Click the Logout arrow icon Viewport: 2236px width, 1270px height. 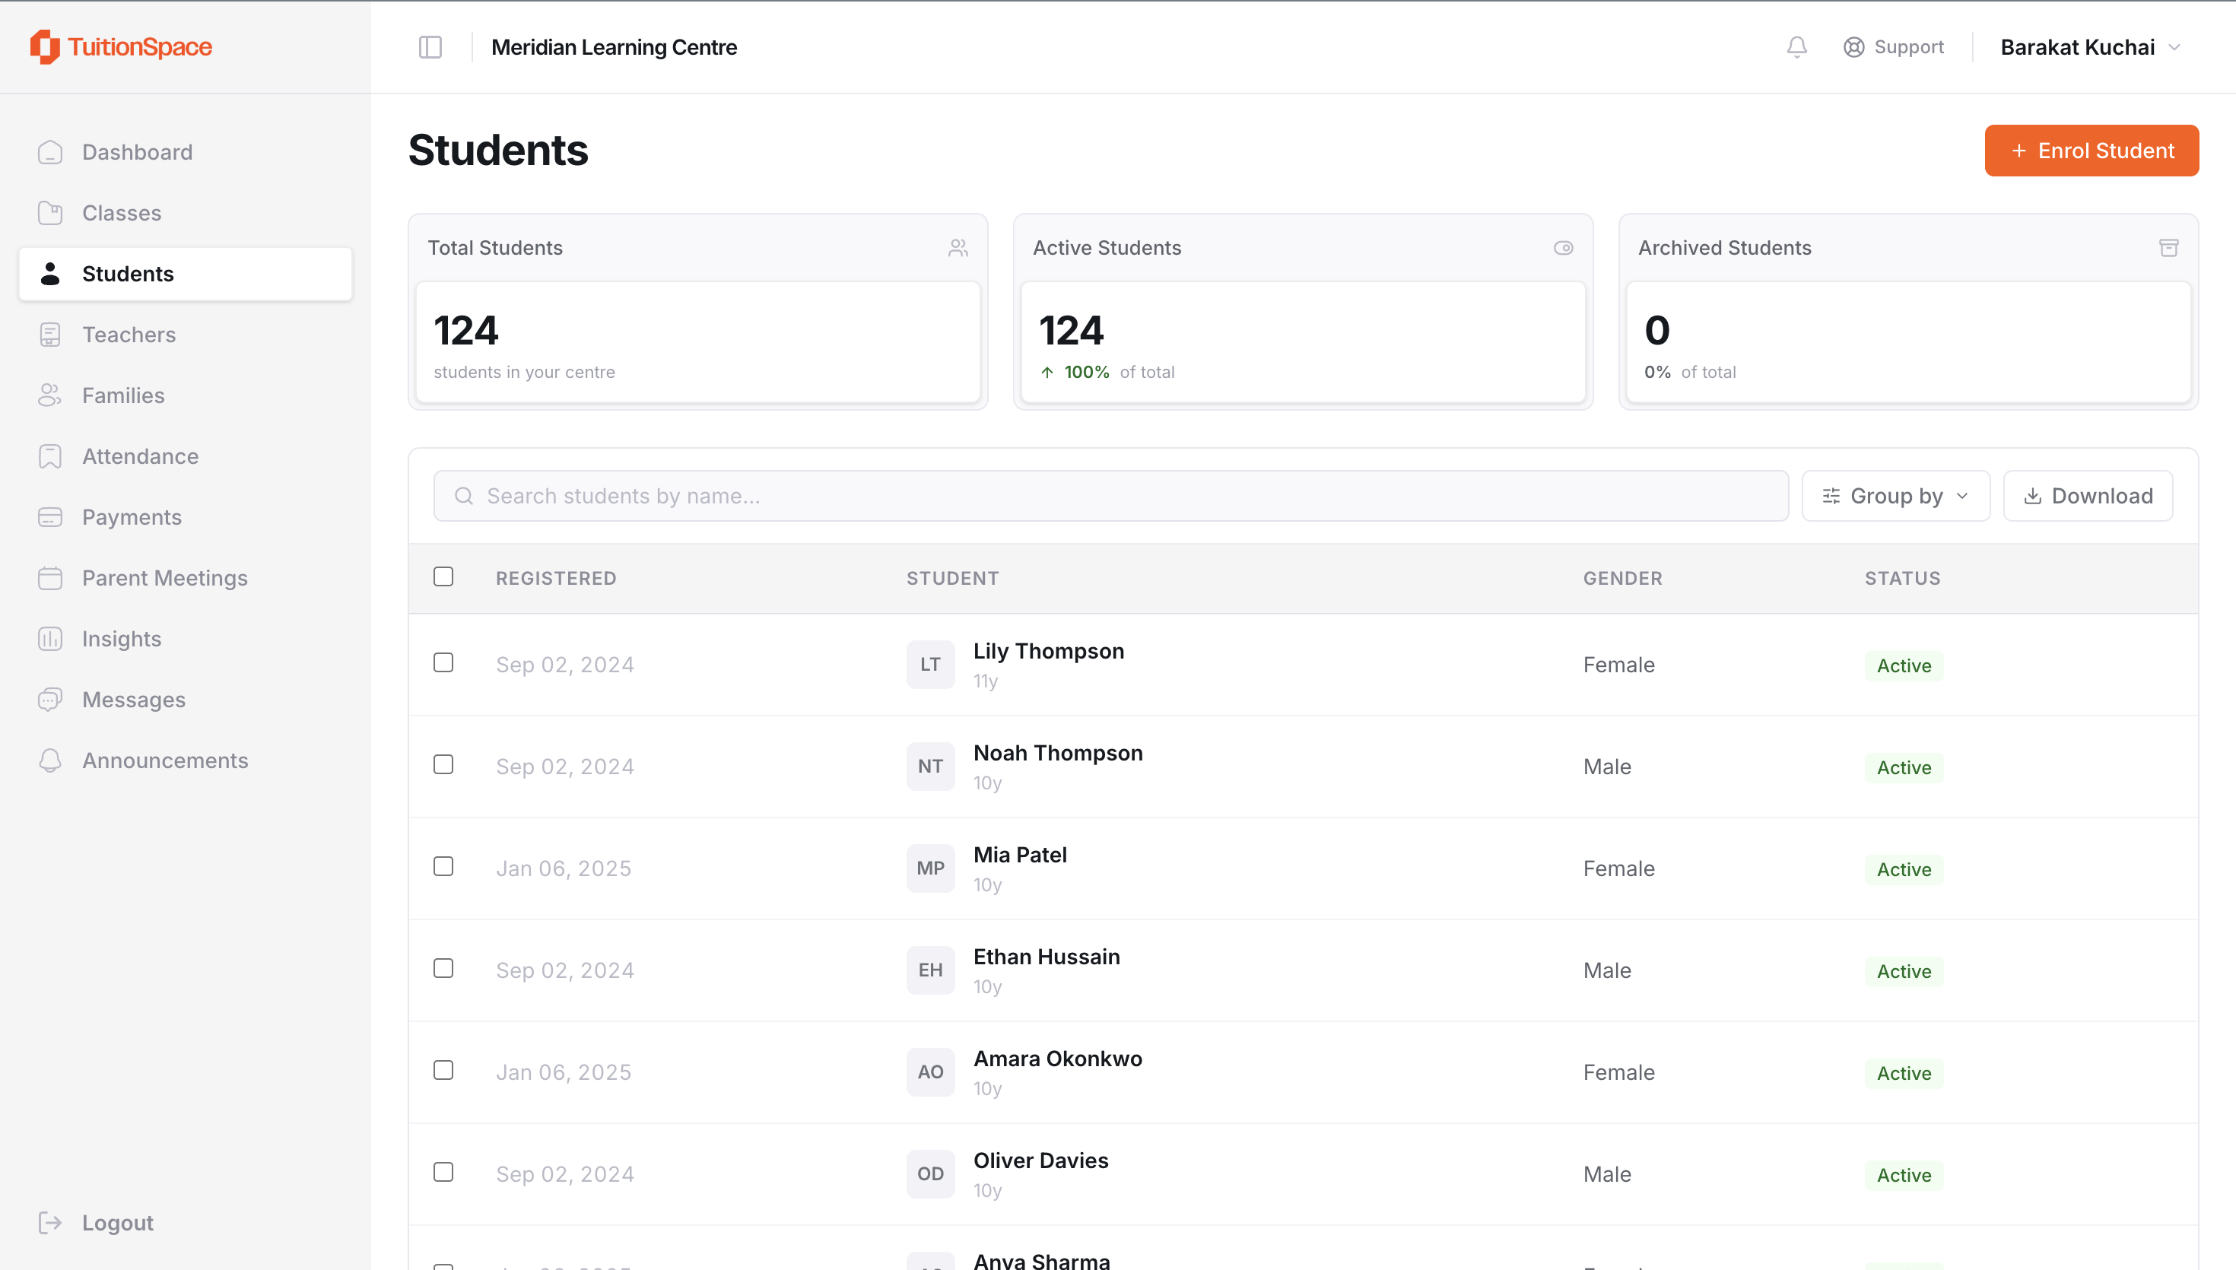[x=51, y=1223]
